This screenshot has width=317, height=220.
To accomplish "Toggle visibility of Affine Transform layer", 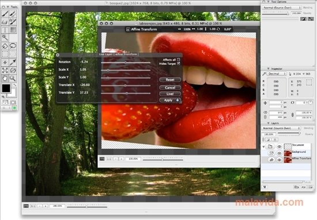I will (x=279, y=160).
